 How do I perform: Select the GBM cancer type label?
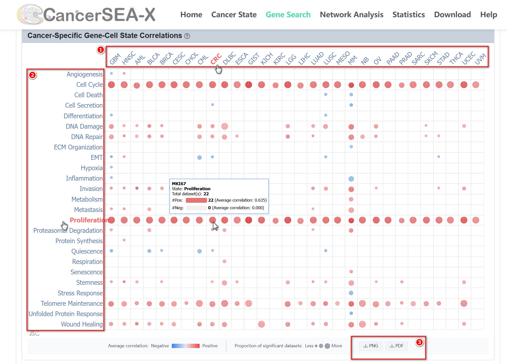(115, 59)
